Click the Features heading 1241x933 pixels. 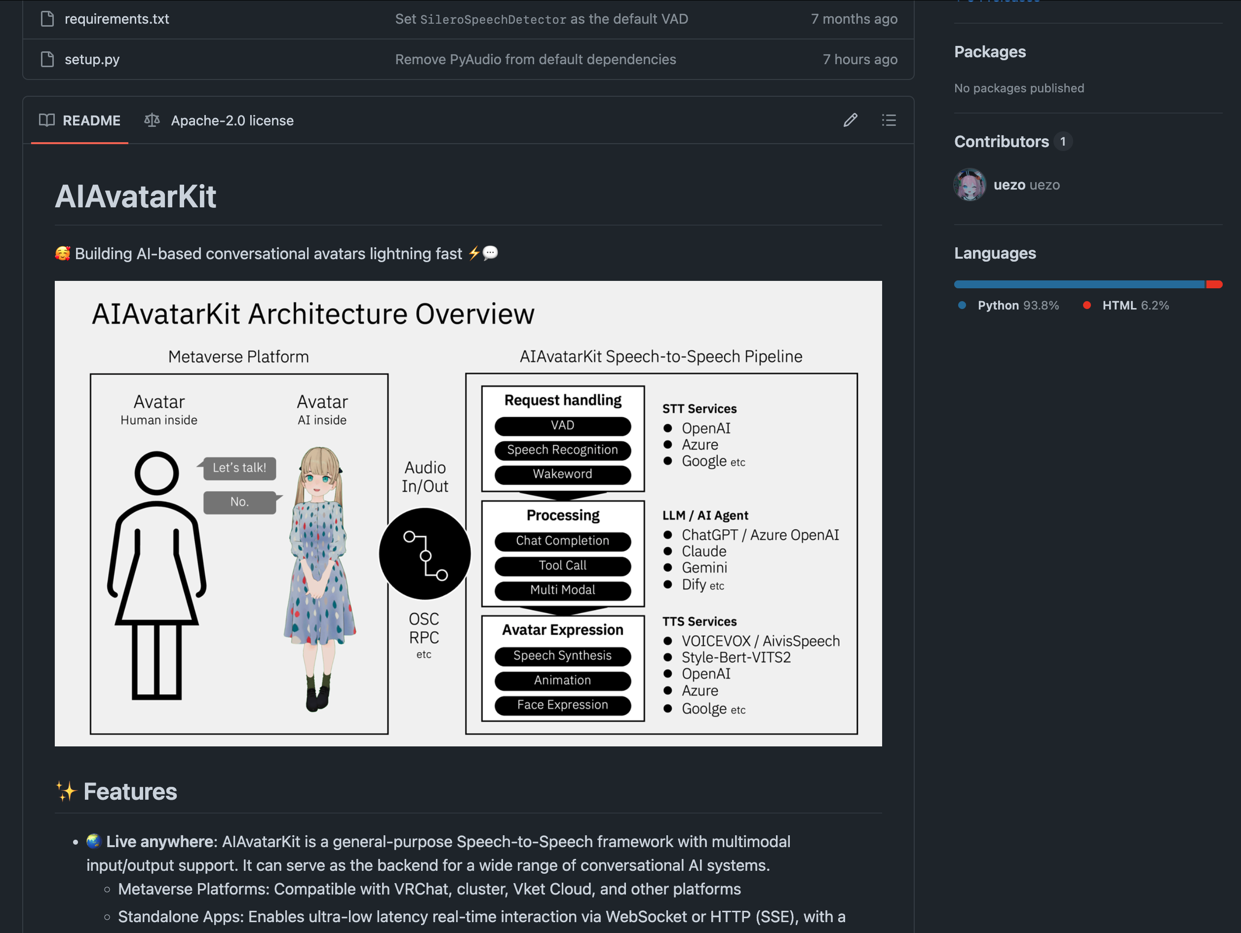tap(130, 792)
